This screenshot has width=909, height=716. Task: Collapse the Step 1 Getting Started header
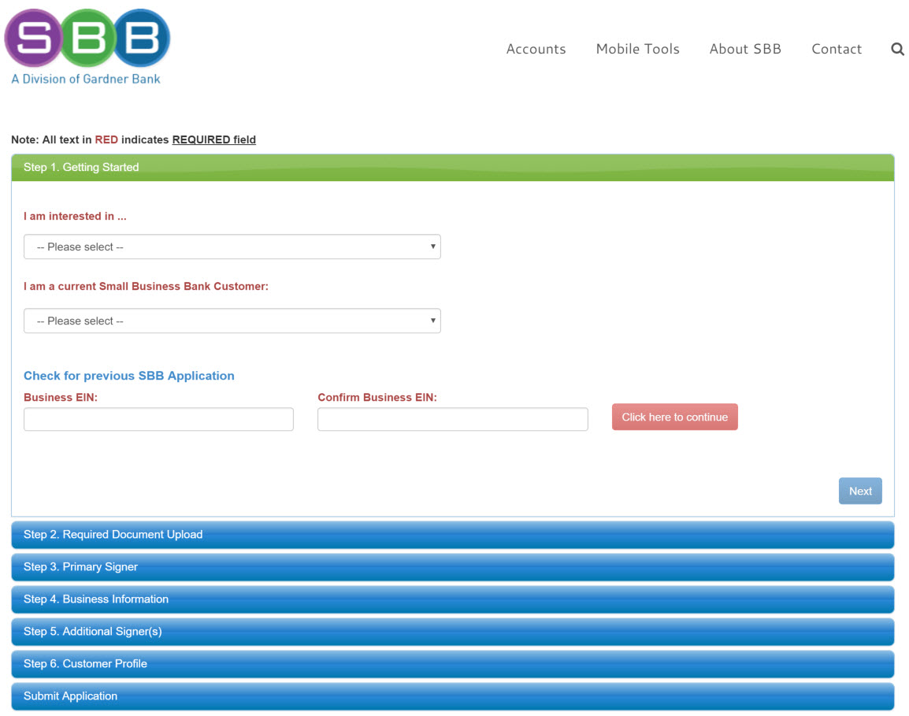pyautogui.click(x=453, y=168)
